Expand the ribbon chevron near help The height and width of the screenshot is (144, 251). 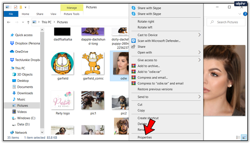(x=240, y=14)
